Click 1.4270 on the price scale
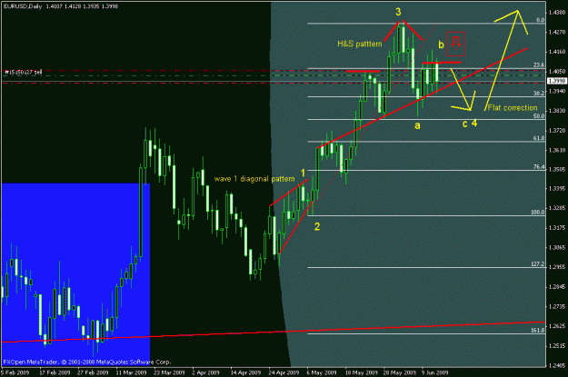568x377 pixels. (557, 32)
